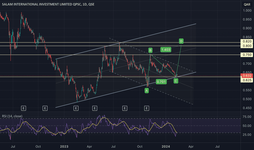Open earnings marker E below Oct 2023

pyautogui.click(x=147, y=108)
